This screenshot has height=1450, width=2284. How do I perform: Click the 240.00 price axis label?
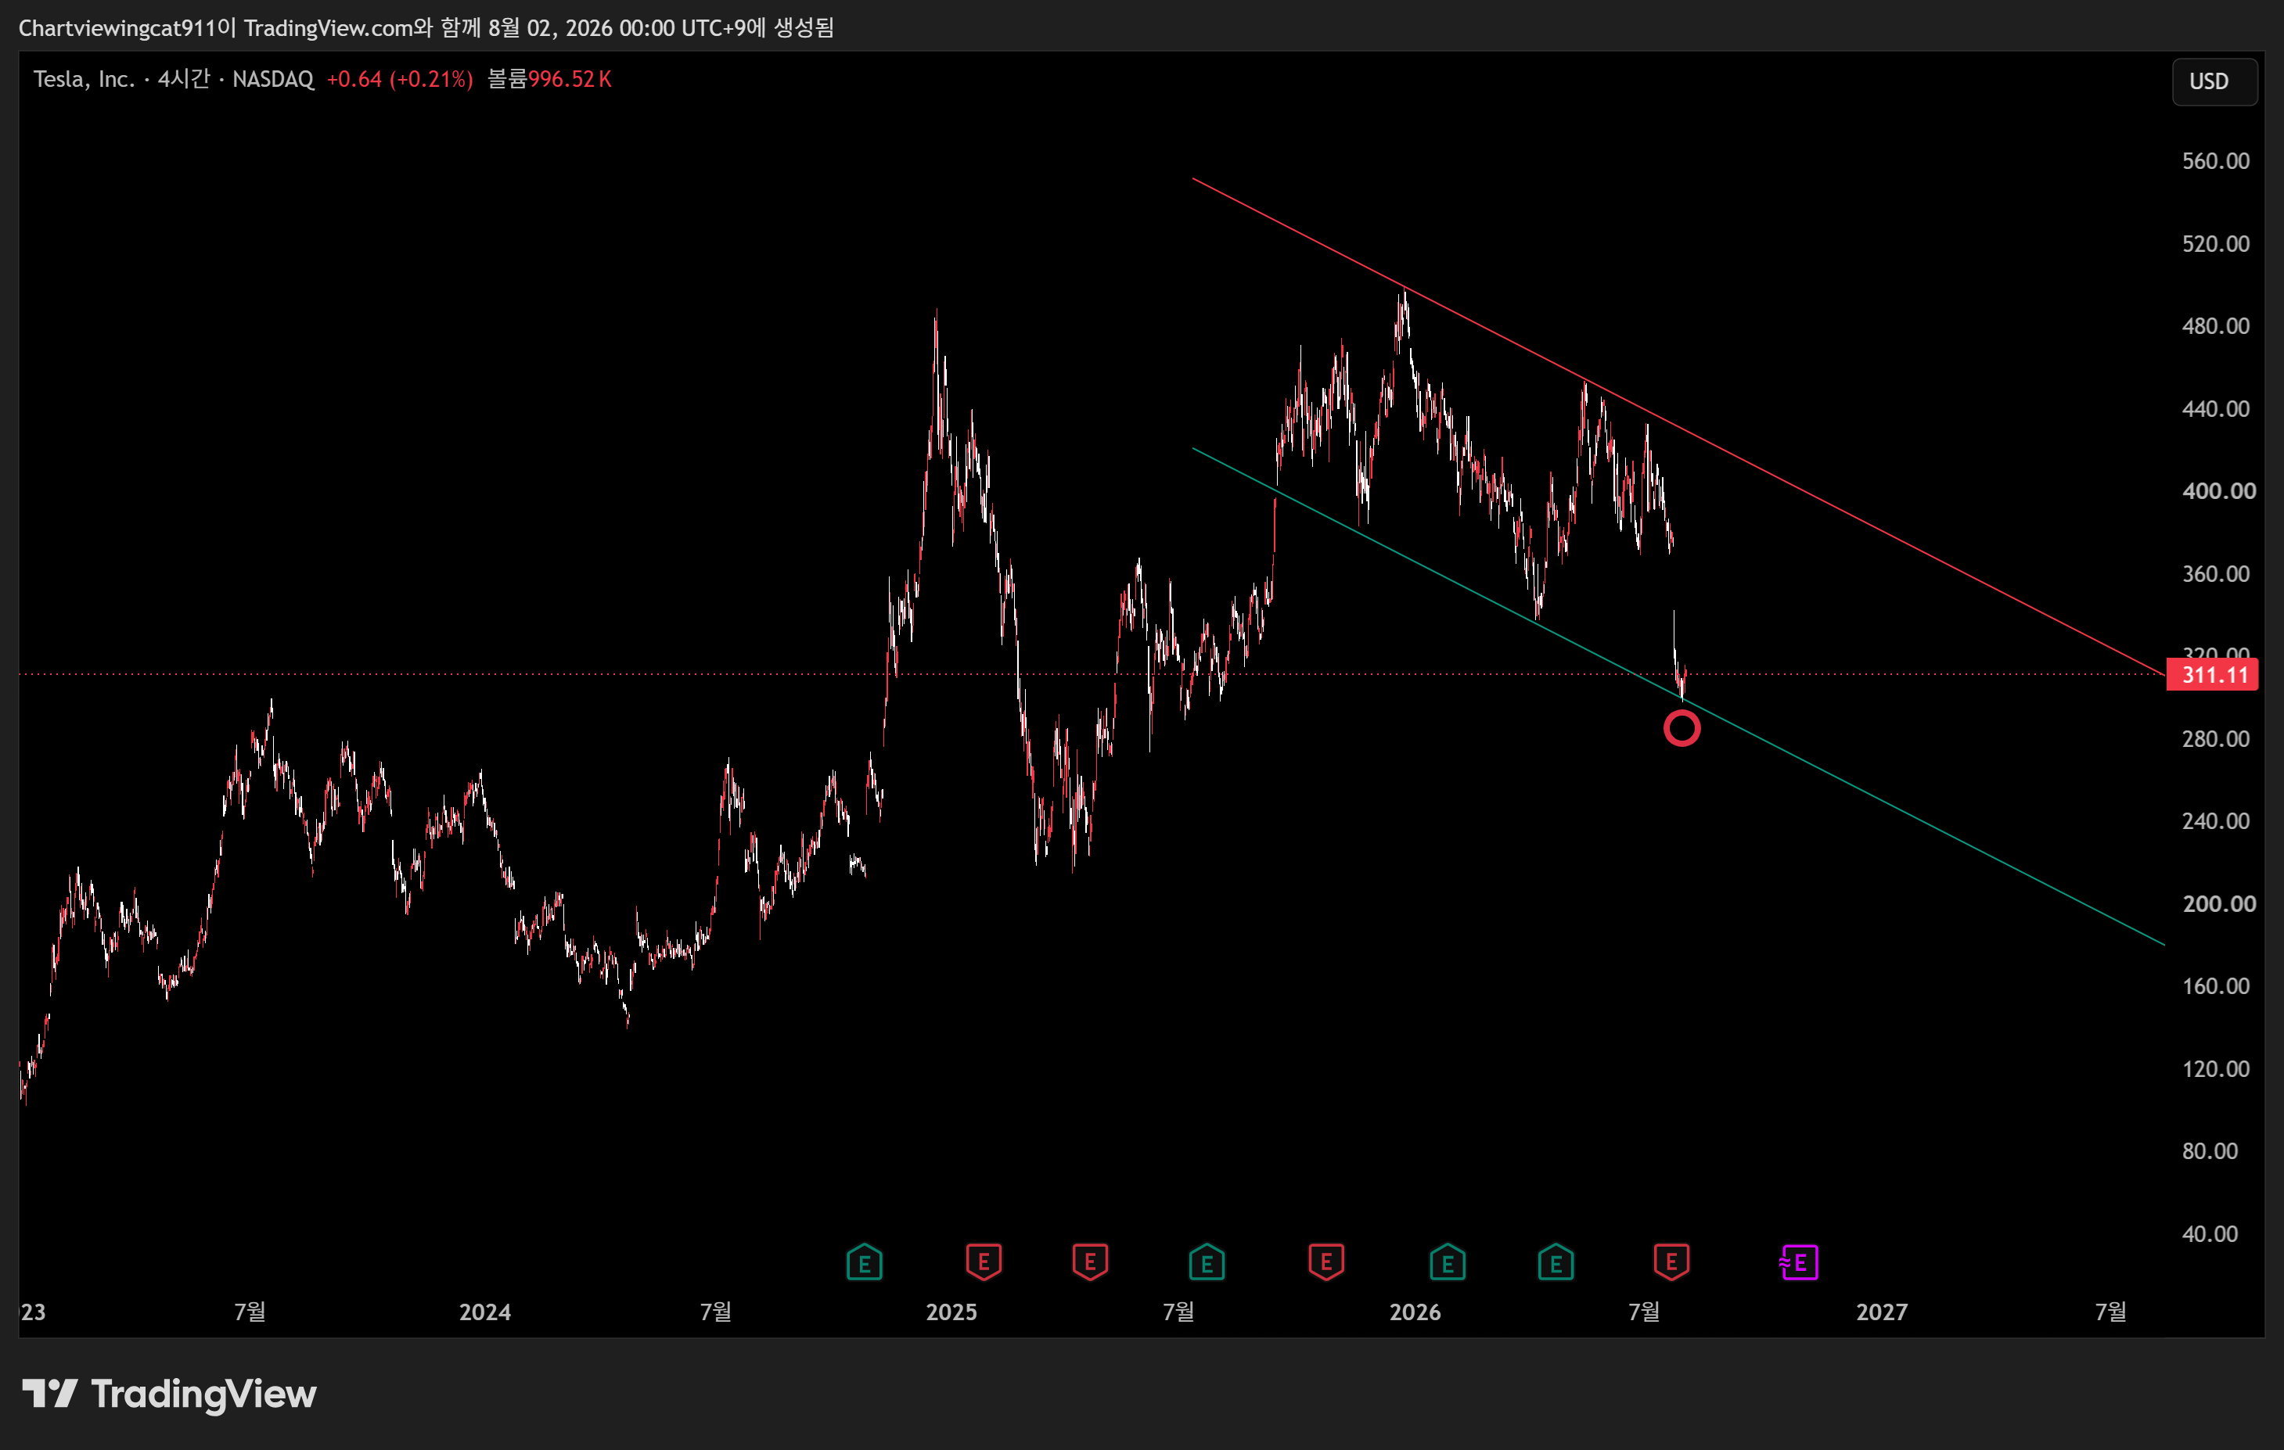click(x=2216, y=821)
